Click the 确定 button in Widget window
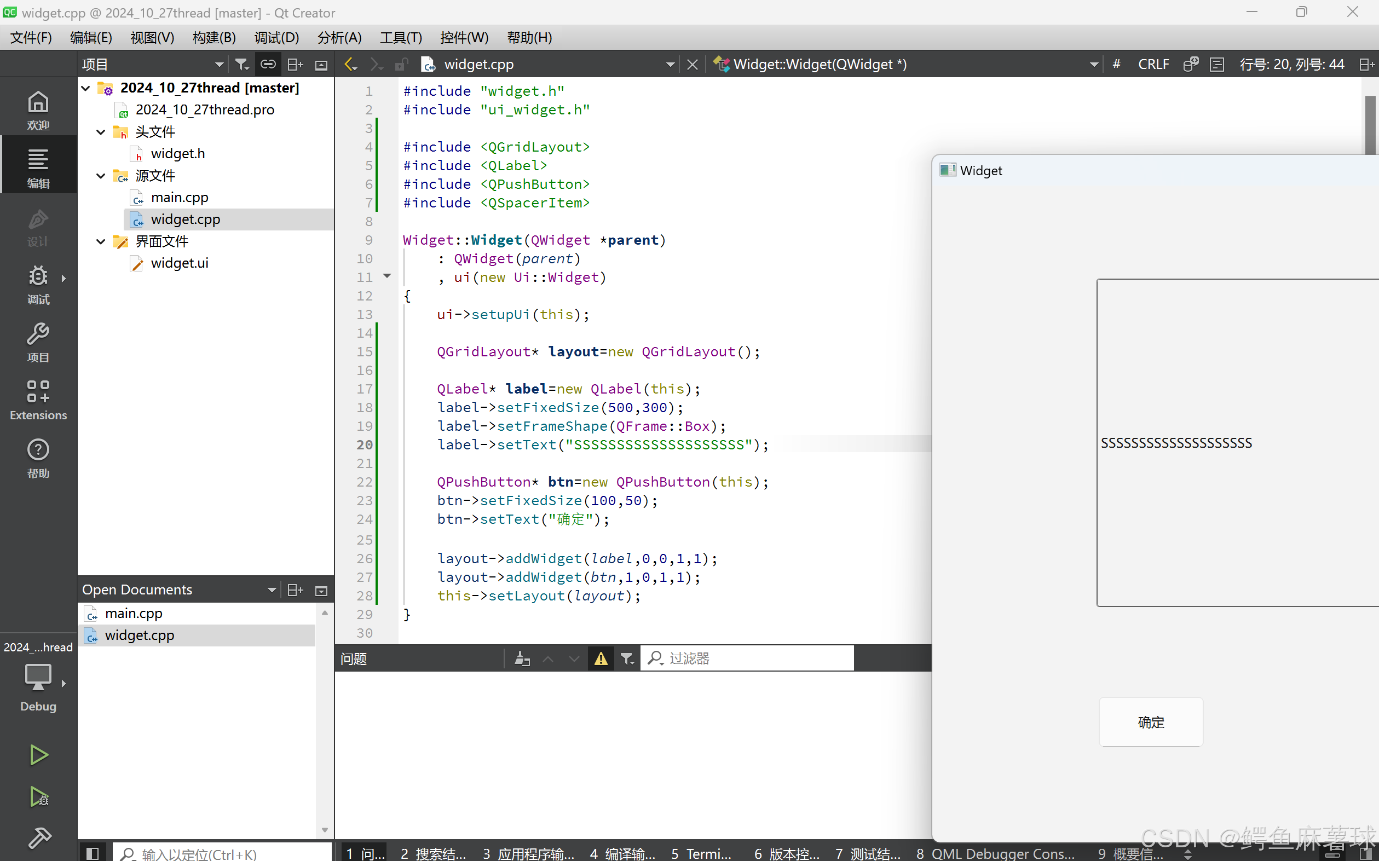1379x861 pixels. click(x=1151, y=722)
